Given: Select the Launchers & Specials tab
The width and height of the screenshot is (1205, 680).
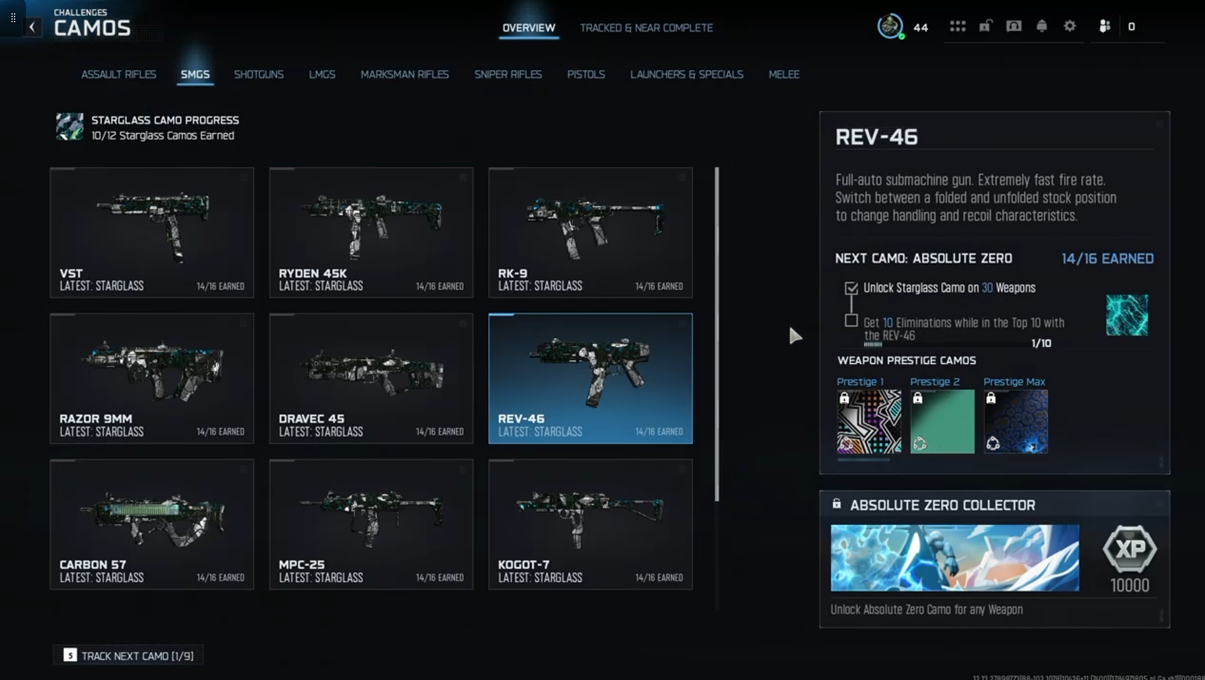Looking at the screenshot, I should [687, 74].
